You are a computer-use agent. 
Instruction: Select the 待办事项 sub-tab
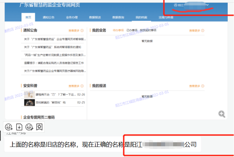pyautogui.click(x=118, y=30)
